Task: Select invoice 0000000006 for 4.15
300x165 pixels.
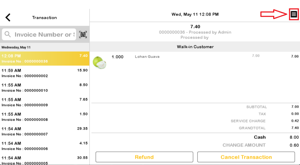Action: click(45, 146)
